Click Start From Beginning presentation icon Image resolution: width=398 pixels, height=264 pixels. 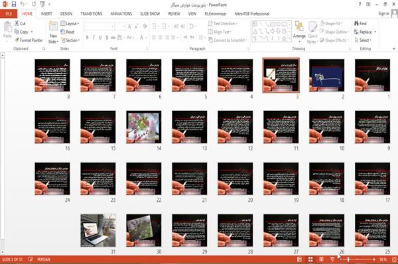[x=42, y=5]
